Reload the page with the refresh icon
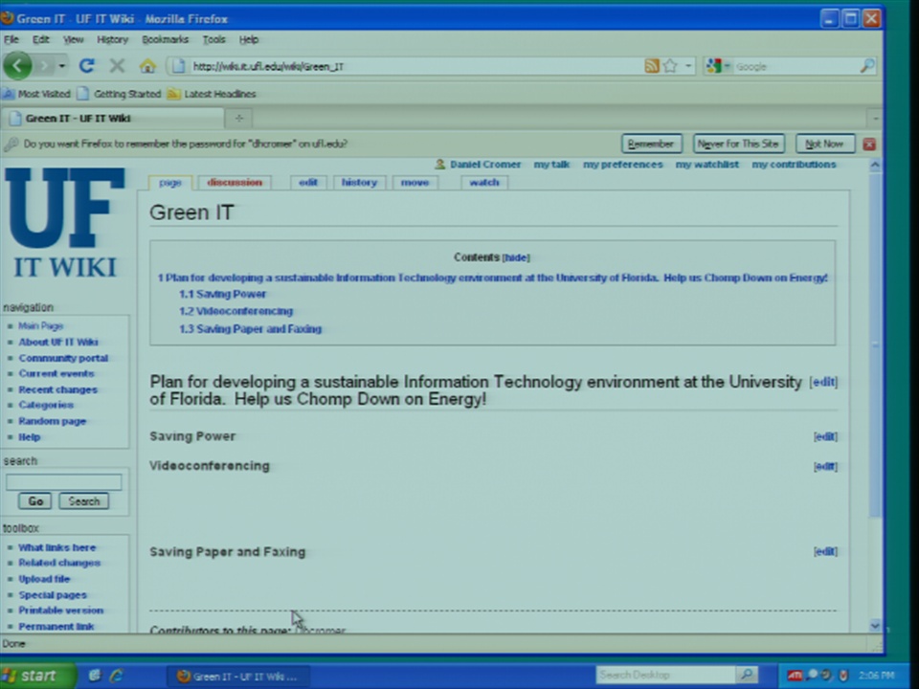Viewport: 919px width, 689px height. pos(87,66)
